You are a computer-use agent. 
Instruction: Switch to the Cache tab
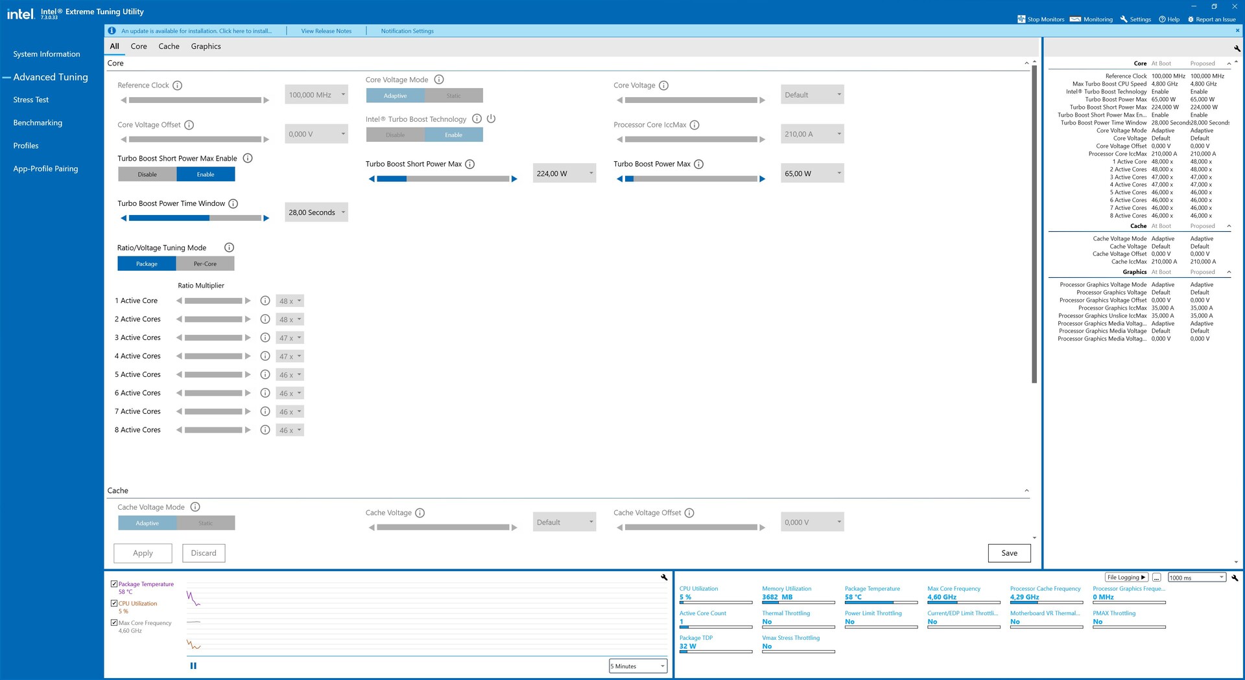point(169,47)
